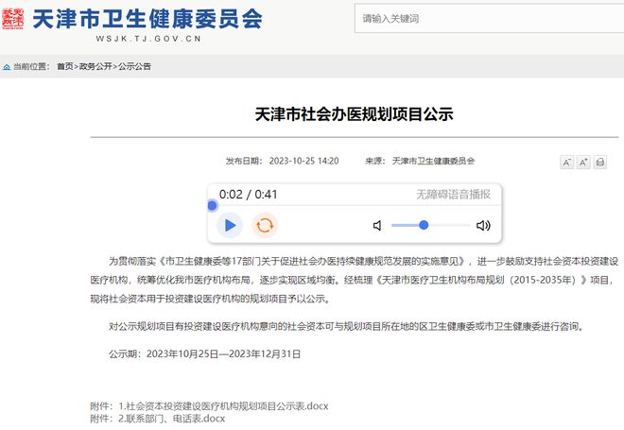Open 首页 breadcrumb link
Viewport: 624px width, 430px height.
point(65,66)
